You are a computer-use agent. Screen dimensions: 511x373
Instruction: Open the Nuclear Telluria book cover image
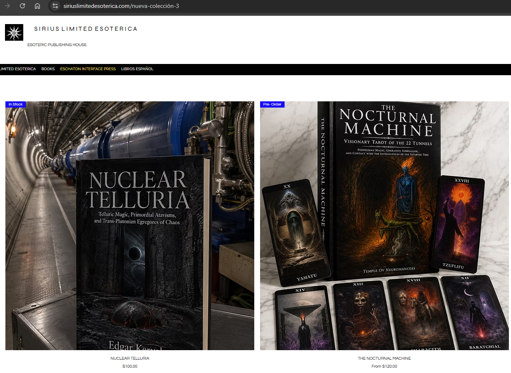pyautogui.click(x=130, y=226)
